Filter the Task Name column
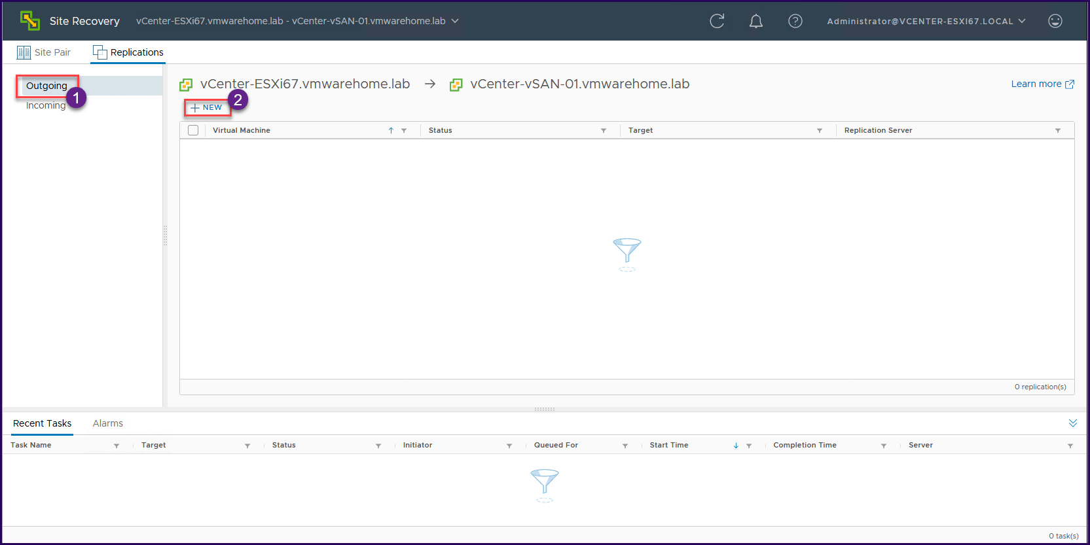Image resolution: width=1090 pixels, height=545 pixels. pyautogui.click(x=117, y=446)
